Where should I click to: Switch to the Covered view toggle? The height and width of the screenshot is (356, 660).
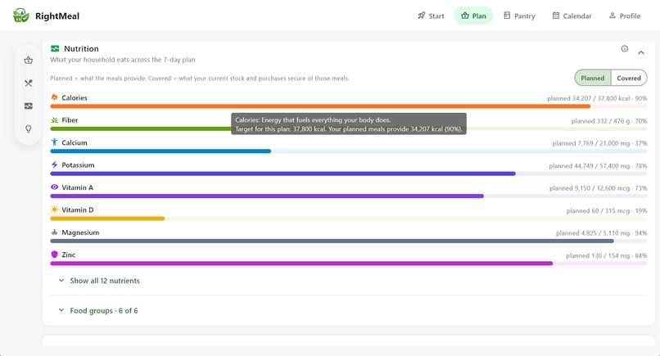629,78
